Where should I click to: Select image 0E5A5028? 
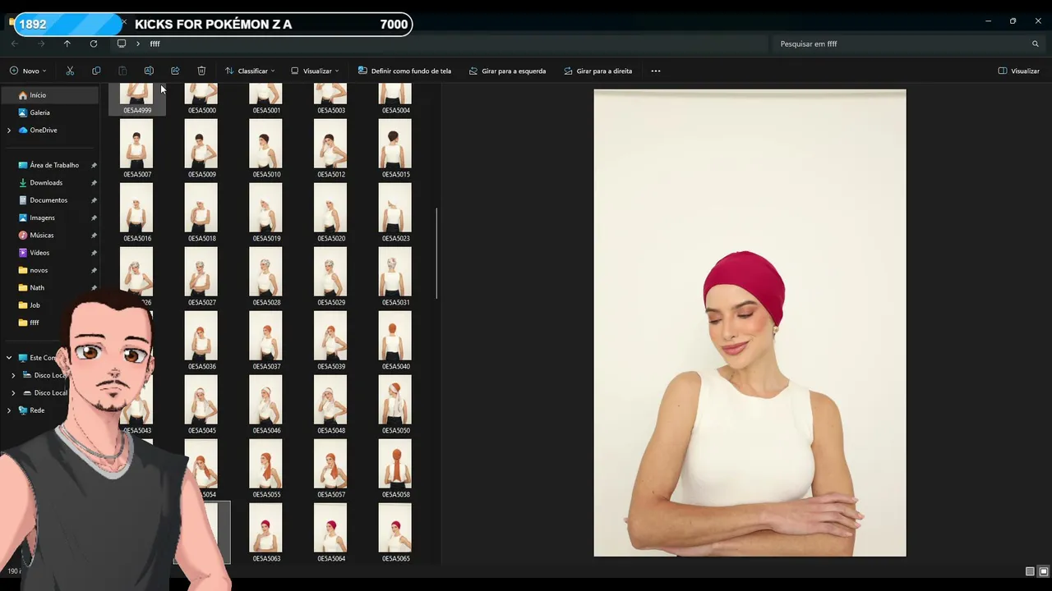coord(266,277)
